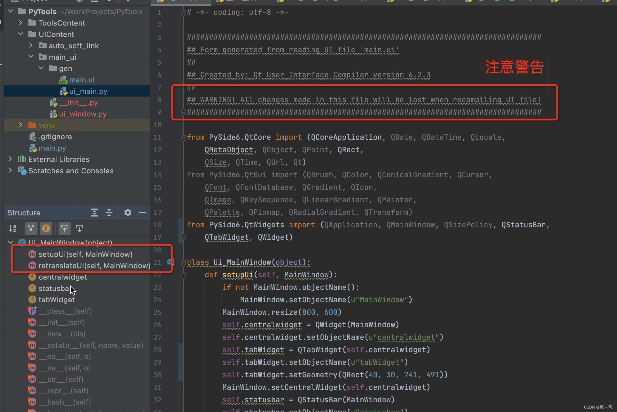
Task: Expand the venv folder
Action: (x=20, y=125)
